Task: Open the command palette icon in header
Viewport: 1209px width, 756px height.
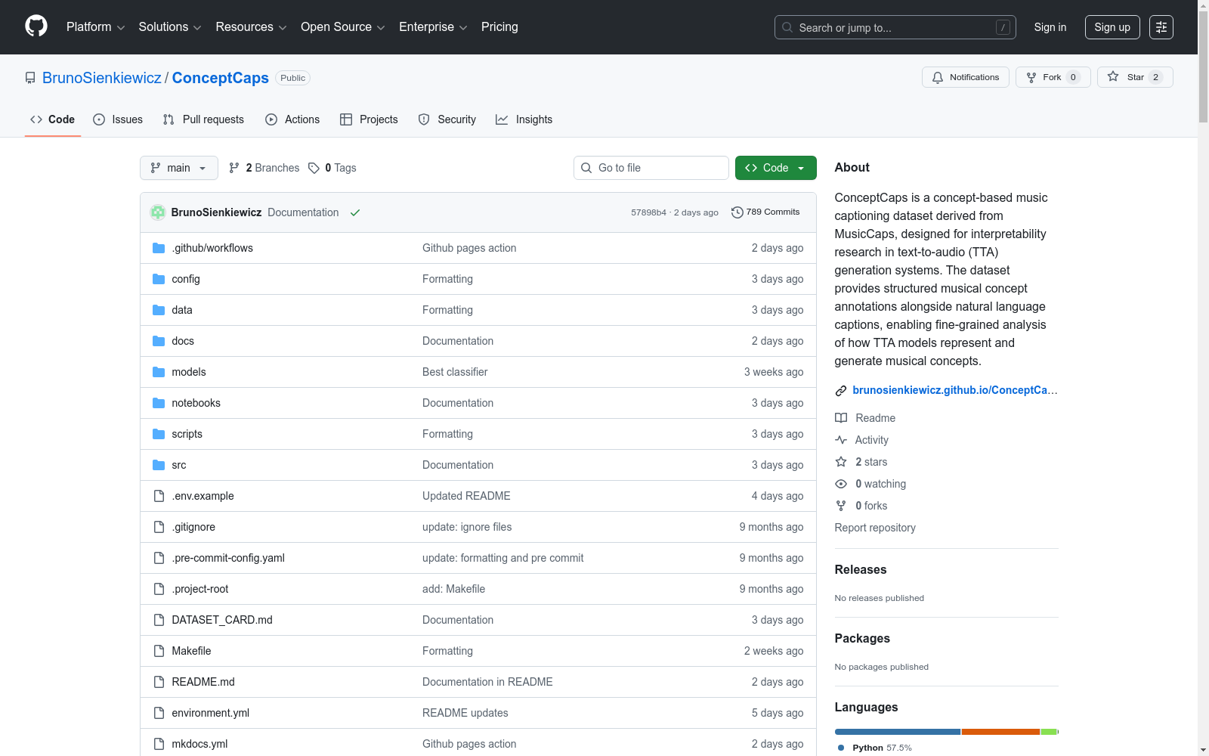Action: coord(1161,27)
